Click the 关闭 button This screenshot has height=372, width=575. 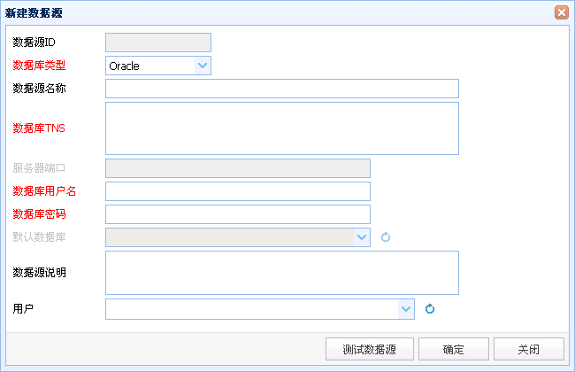tap(529, 349)
